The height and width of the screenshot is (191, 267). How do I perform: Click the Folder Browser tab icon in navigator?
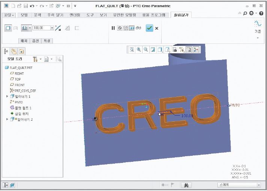tap(13, 51)
